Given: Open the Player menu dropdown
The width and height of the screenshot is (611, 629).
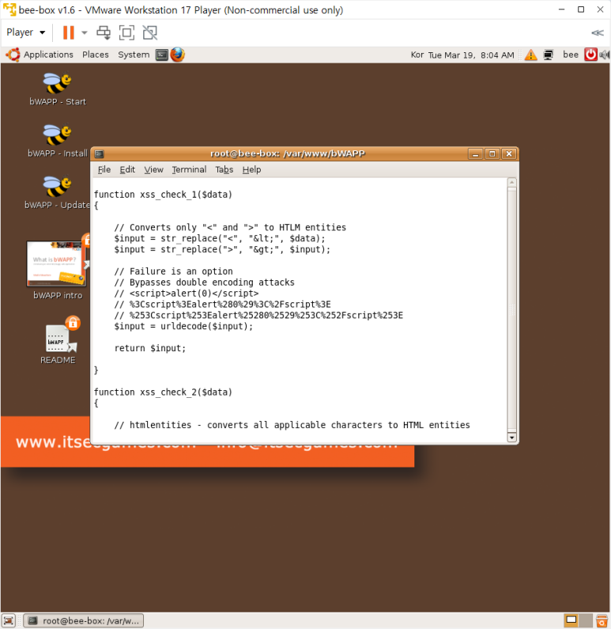Looking at the screenshot, I should click(x=25, y=32).
